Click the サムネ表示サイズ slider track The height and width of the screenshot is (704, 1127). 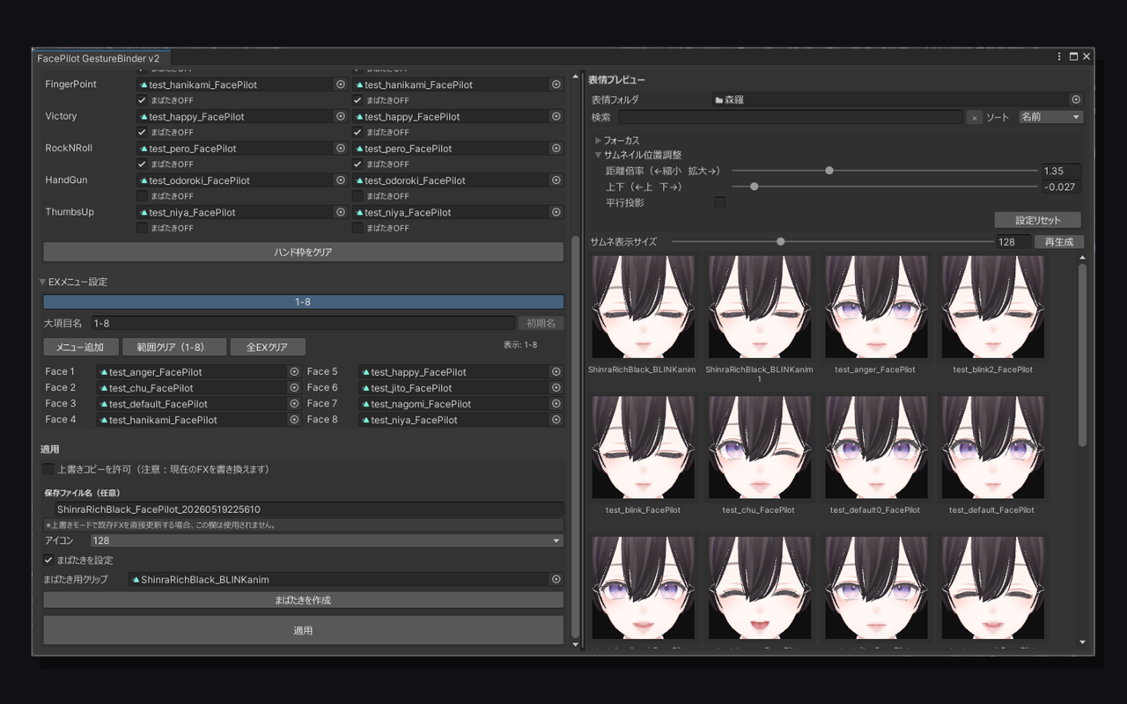[x=832, y=242]
